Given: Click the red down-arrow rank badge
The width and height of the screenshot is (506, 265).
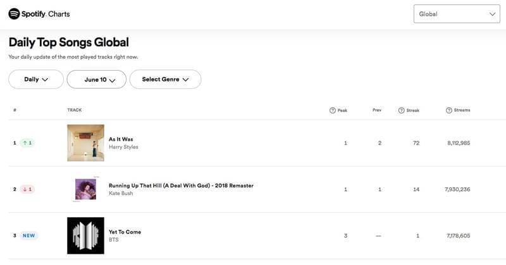Looking at the screenshot, I should (26, 189).
